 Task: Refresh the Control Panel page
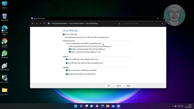[x=119, y=24]
